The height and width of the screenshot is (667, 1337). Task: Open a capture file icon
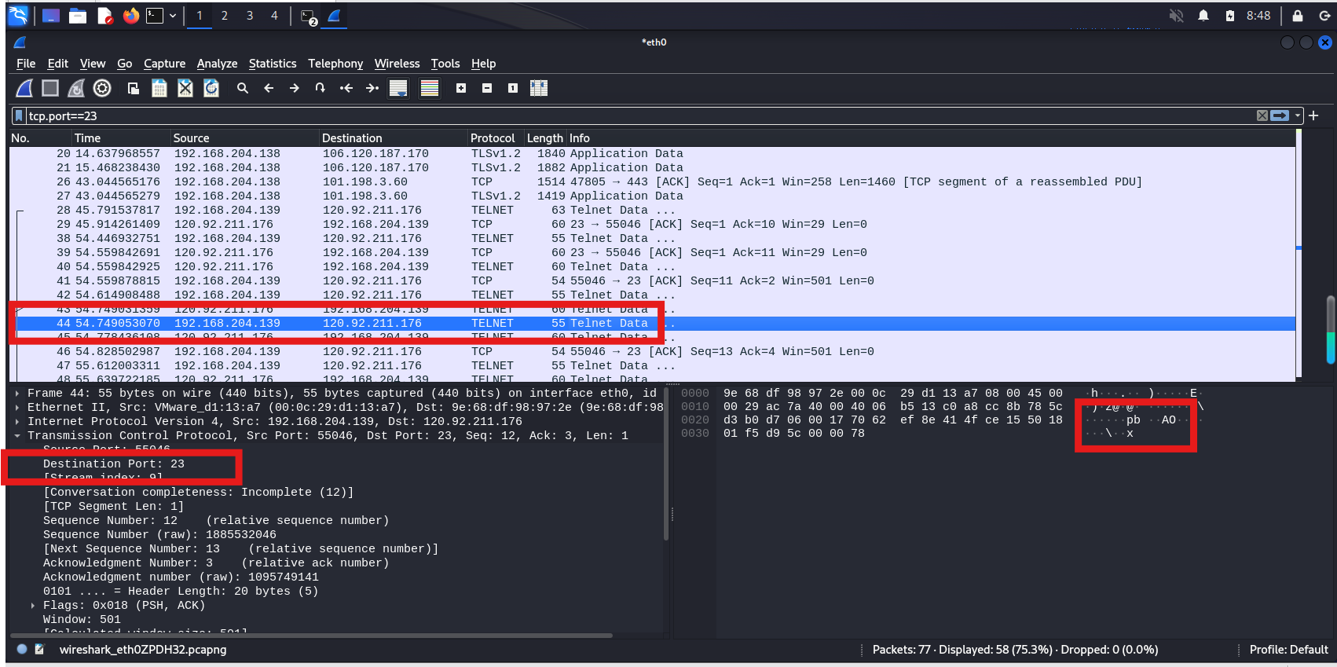point(134,88)
